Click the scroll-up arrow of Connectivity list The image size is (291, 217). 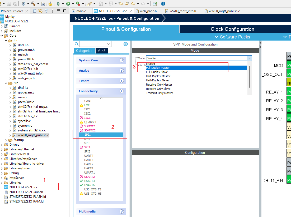coord(101,98)
